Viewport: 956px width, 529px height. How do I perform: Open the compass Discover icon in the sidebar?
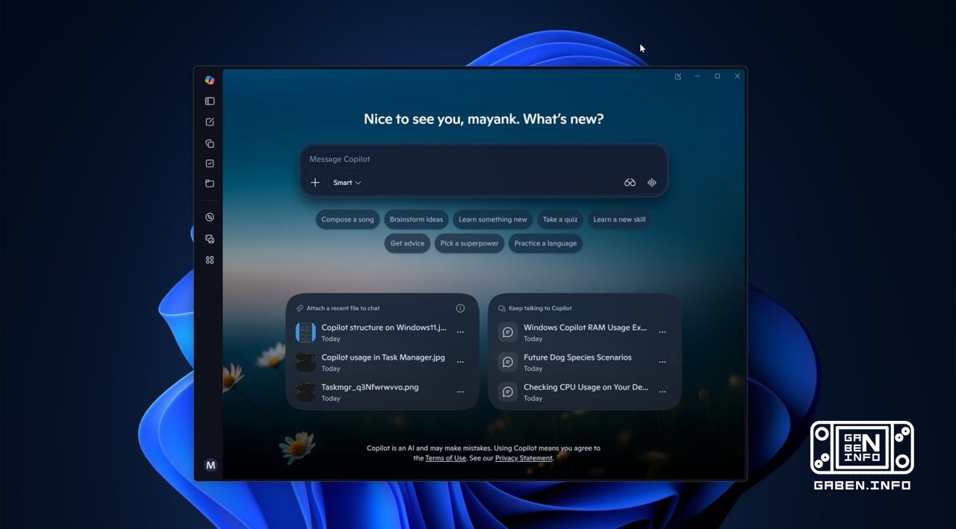point(210,217)
